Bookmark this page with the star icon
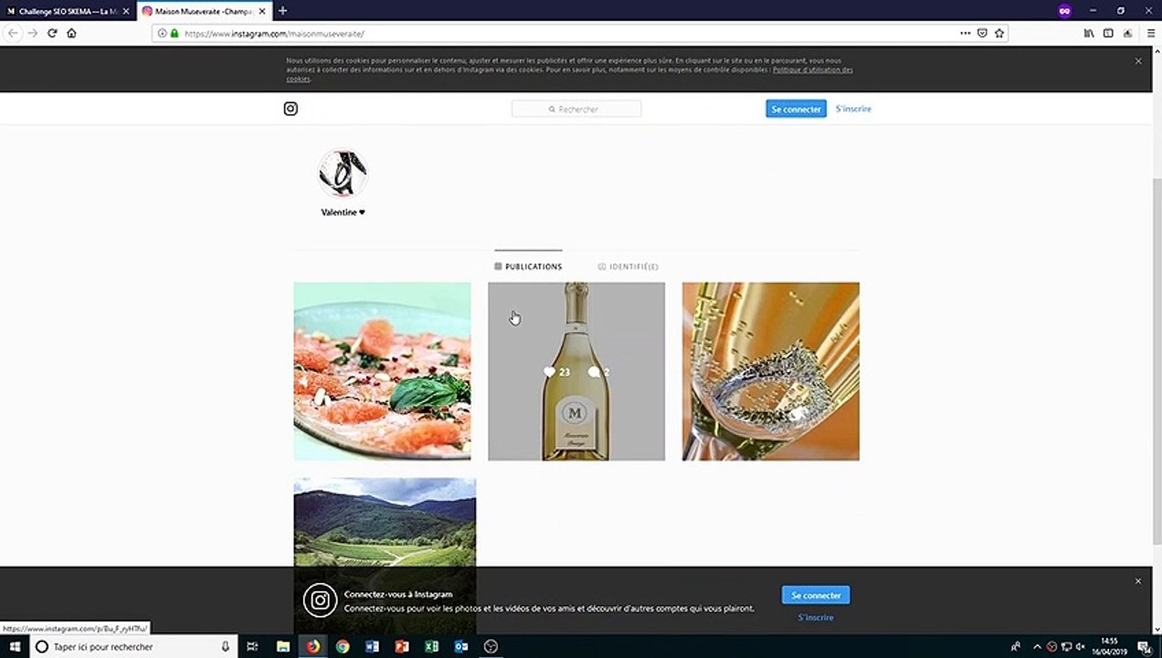Viewport: 1162px width, 658px height. (999, 33)
